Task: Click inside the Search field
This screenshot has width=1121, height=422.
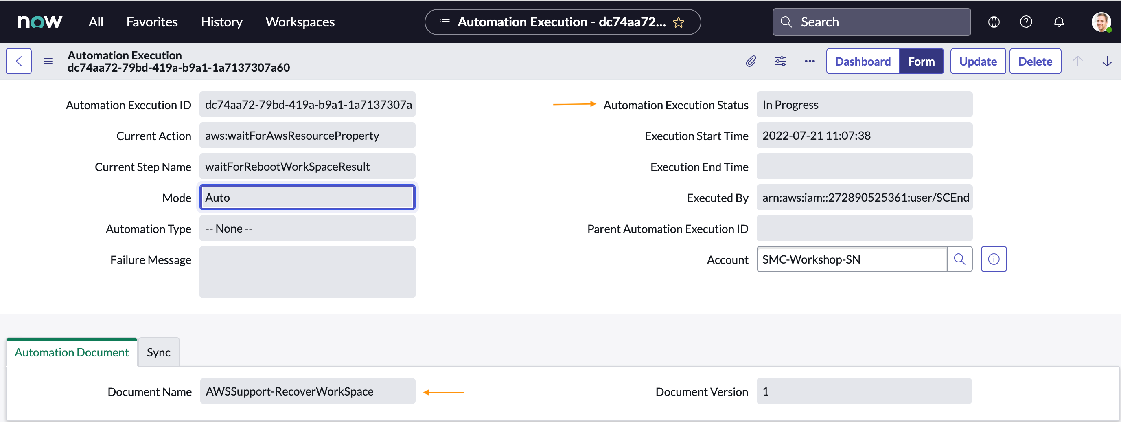Action: [870, 22]
